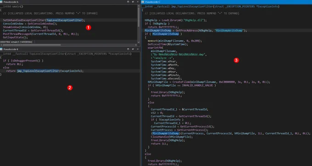
Task: Click 'SystemTime.wMinute,' argument
Action: click(166, 75)
